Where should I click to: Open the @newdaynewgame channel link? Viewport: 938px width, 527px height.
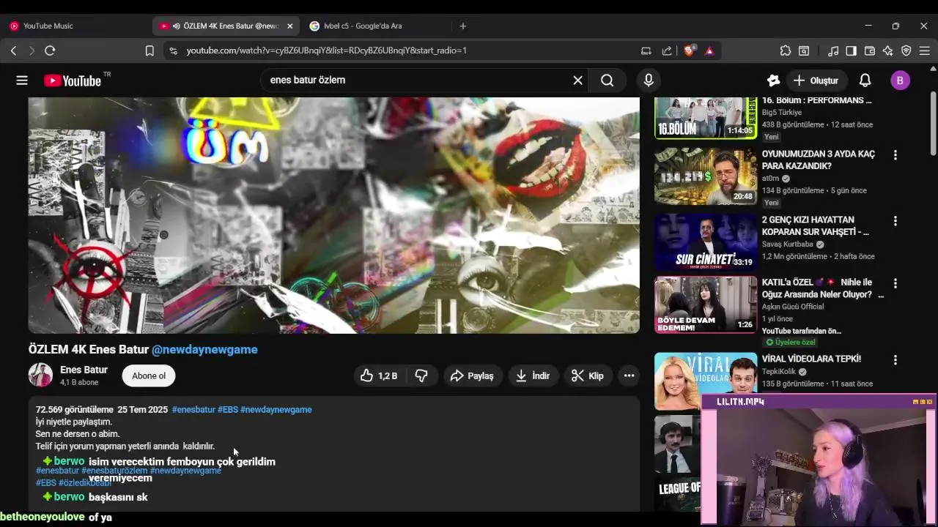point(204,349)
